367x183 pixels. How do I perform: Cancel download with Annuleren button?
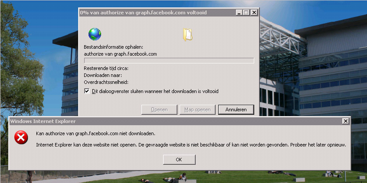(236, 110)
